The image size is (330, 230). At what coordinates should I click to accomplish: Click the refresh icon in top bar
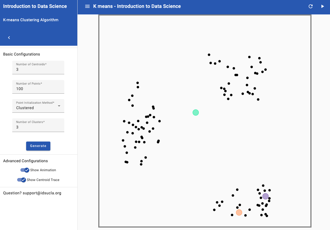click(310, 6)
